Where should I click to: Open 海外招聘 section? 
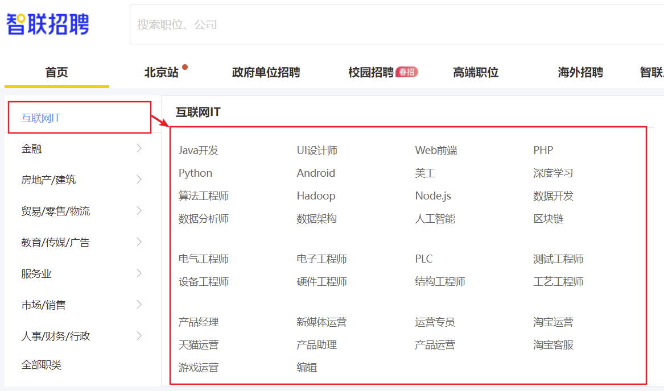580,72
